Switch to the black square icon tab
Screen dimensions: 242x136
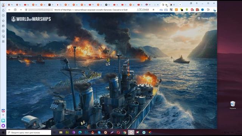click(x=50, y=5)
